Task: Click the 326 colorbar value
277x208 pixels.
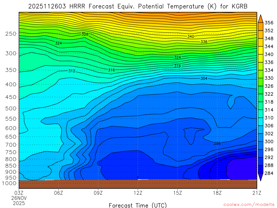Action: (269, 86)
